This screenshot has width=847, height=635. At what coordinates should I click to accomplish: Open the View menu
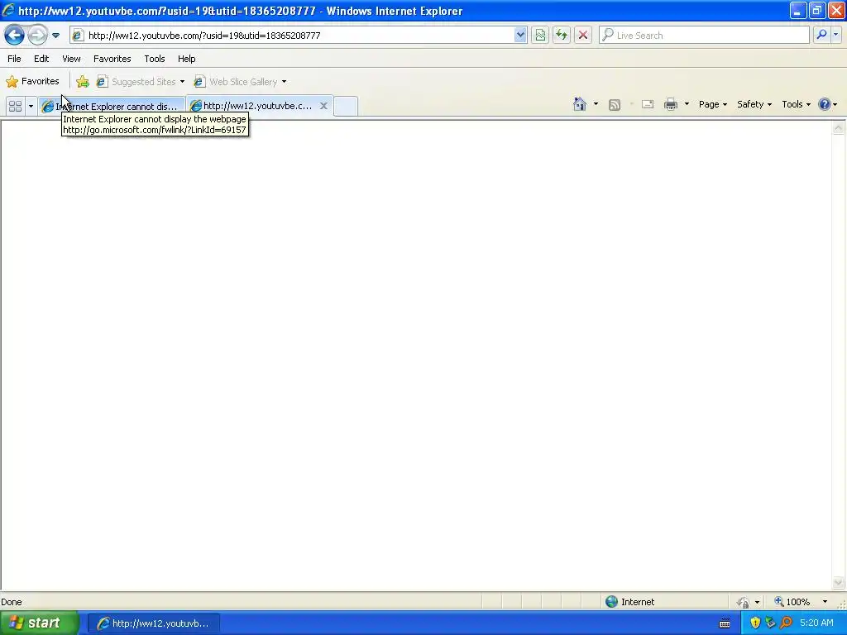coord(71,59)
